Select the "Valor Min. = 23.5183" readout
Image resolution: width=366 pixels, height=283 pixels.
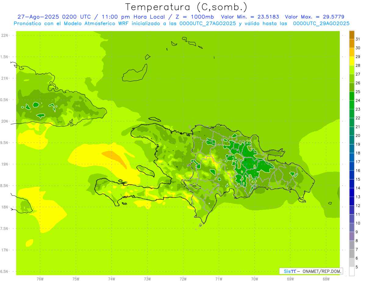pos(250,17)
